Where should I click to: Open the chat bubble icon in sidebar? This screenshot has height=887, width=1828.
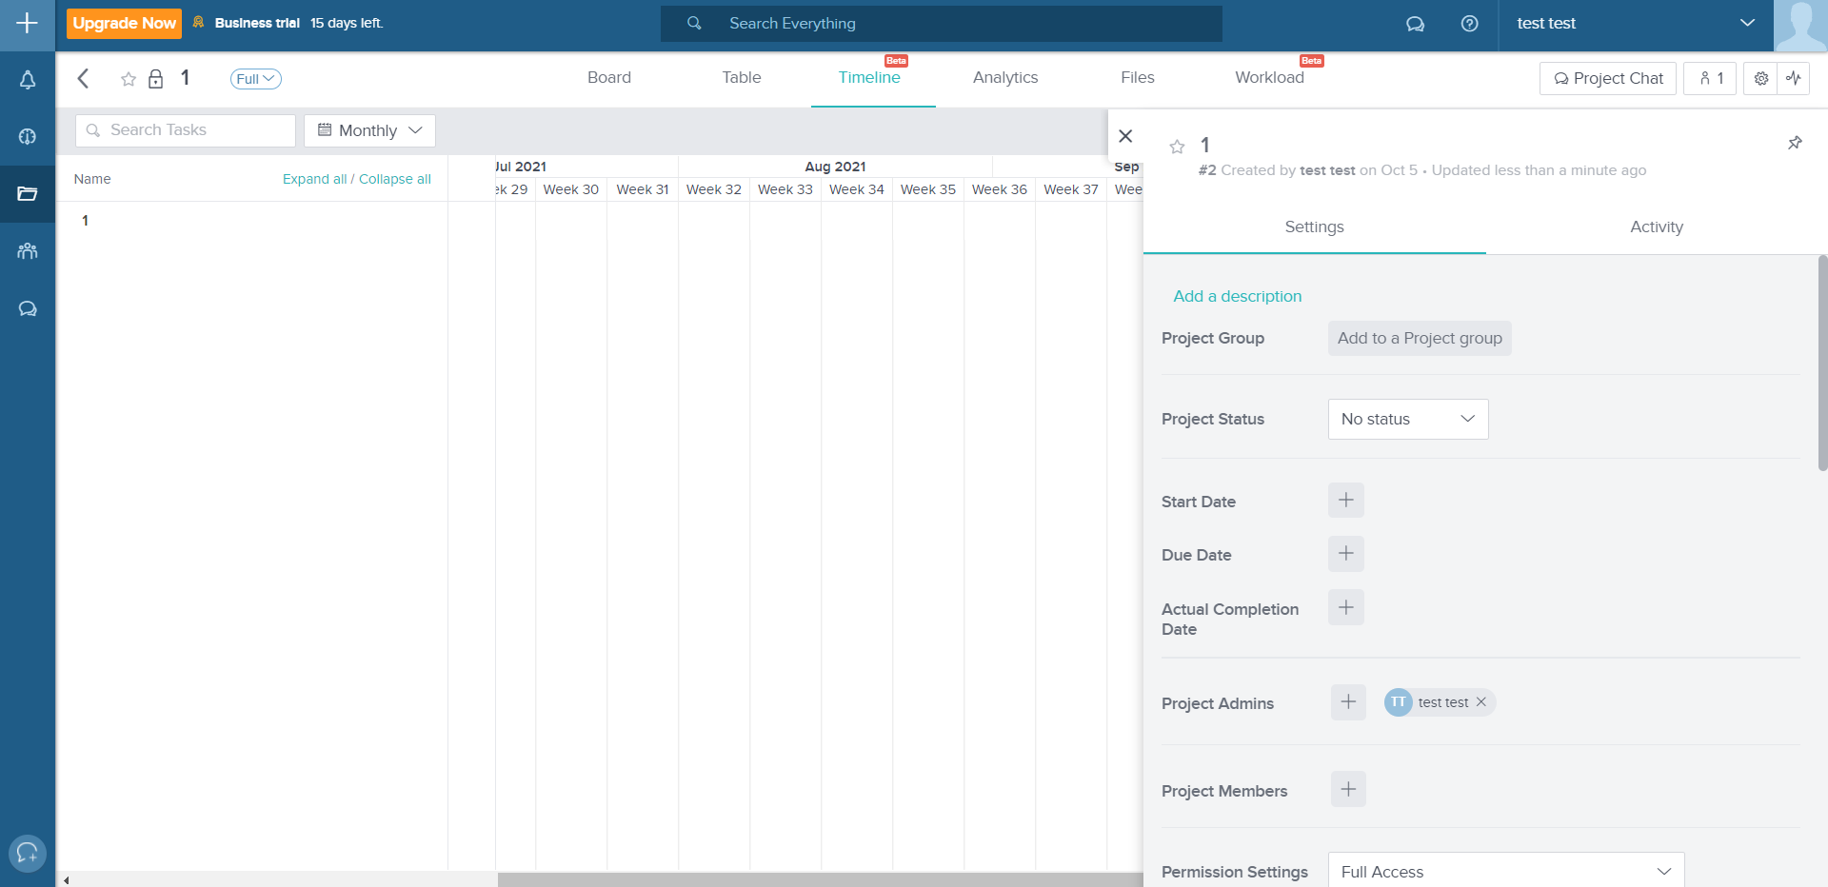pos(28,308)
